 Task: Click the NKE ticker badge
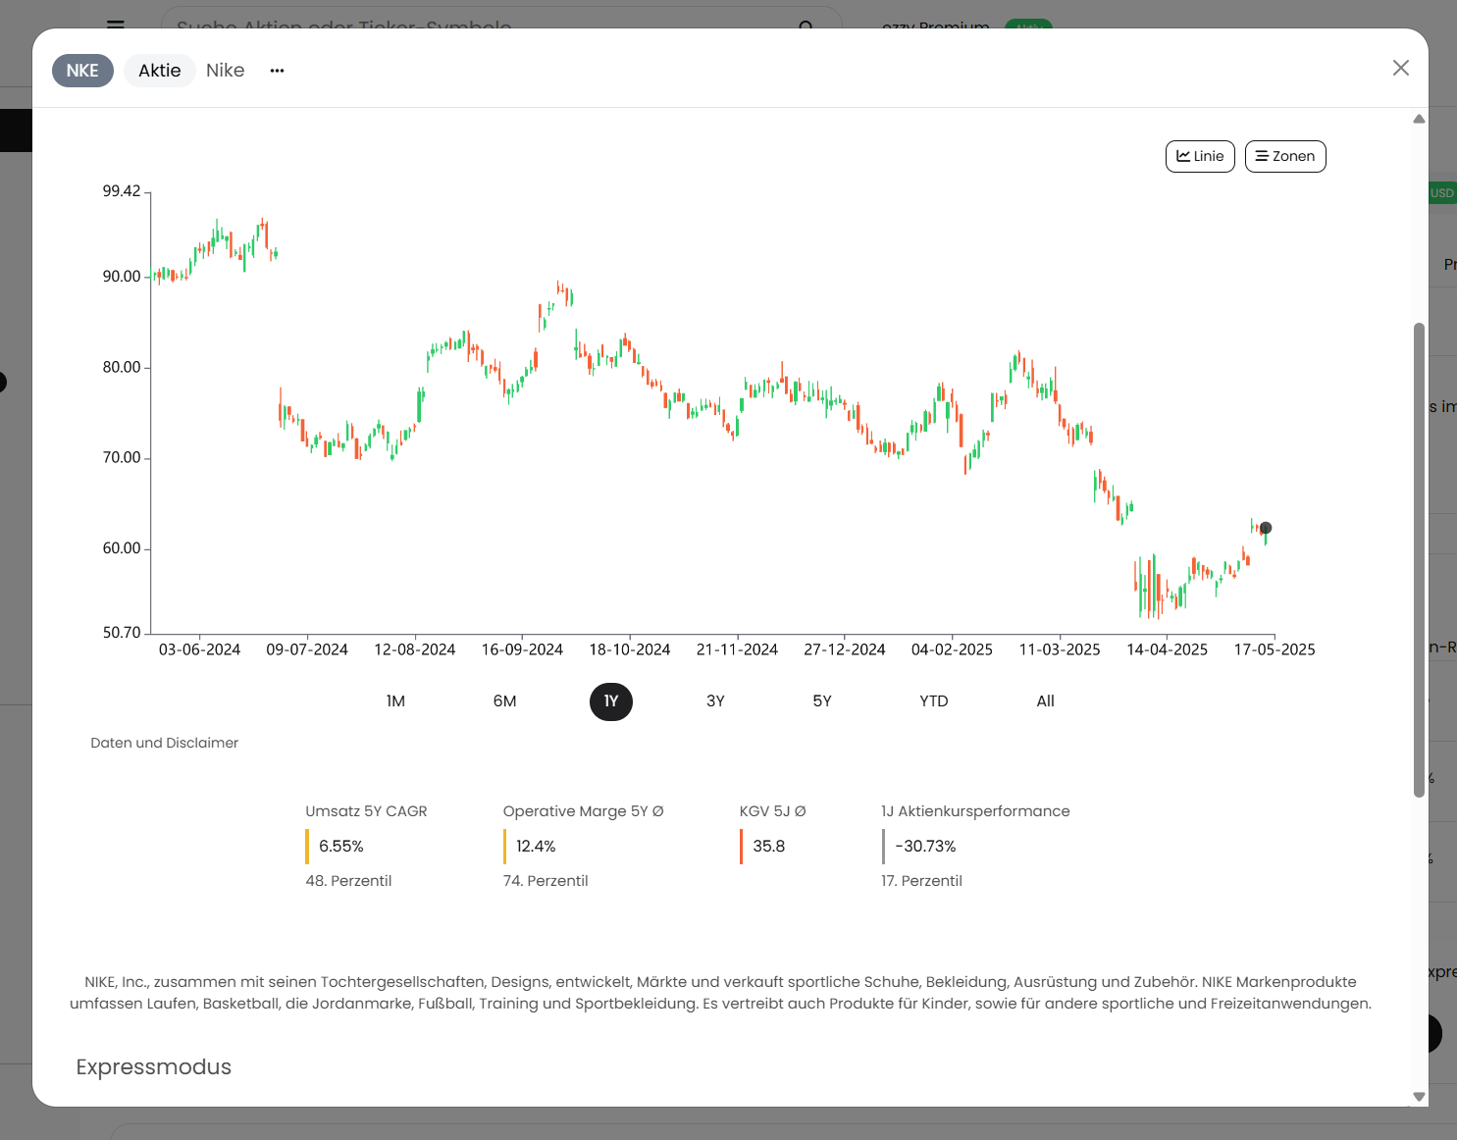82,71
